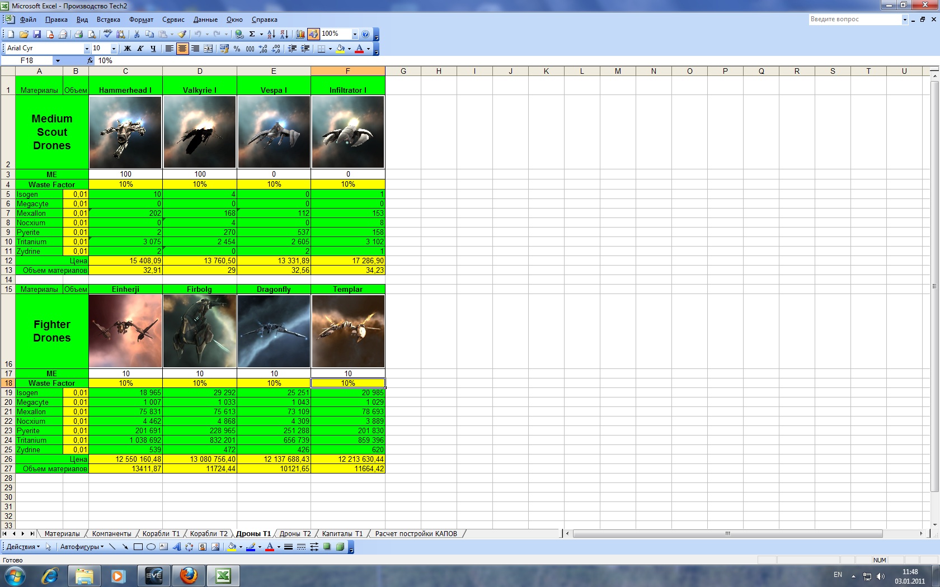Create a new blank workbook

tap(11, 34)
